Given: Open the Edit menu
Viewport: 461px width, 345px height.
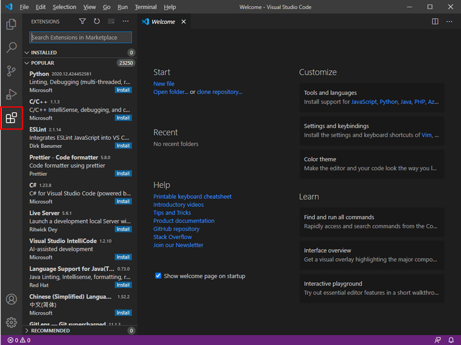Looking at the screenshot, I should 41,7.
